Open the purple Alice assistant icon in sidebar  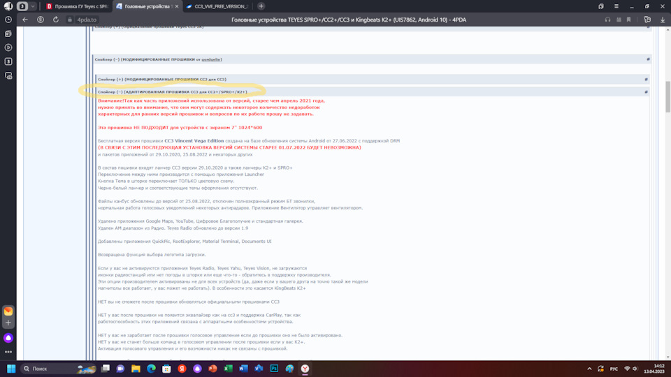click(x=8, y=338)
